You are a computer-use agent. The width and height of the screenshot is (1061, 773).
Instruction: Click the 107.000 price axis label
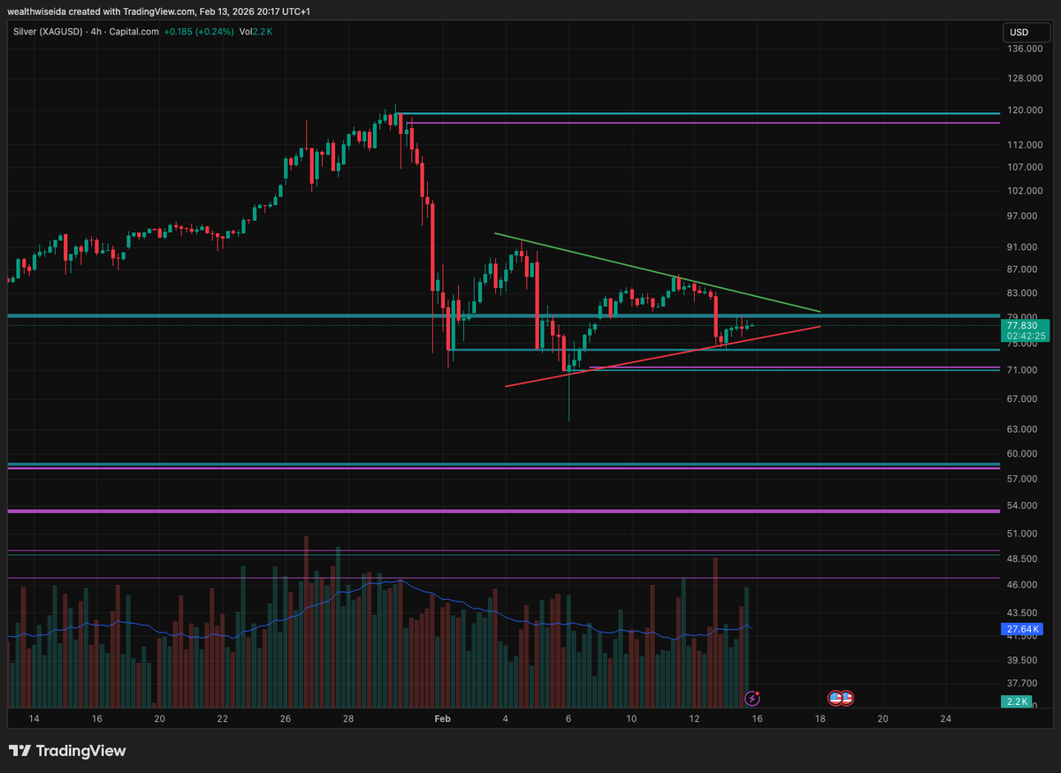click(x=1026, y=167)
